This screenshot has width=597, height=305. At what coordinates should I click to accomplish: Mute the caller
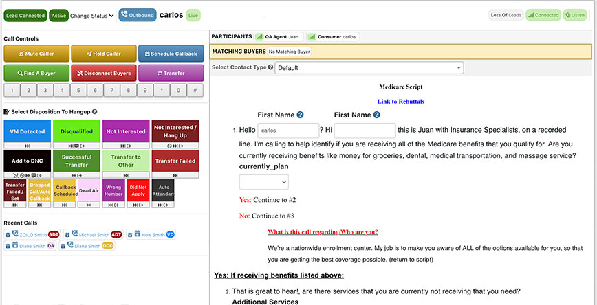[x=36, y=54]
